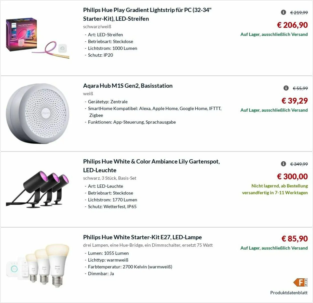Click Lightstrip's 'Auf Lager' availability text
Viewport: 313px width, 303px height.
click(x=274, y=34)
